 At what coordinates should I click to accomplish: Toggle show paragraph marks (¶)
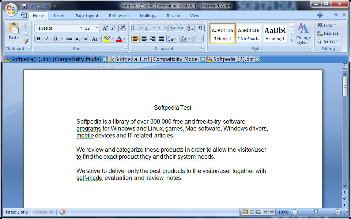pyautogui.click(x=200, y=28)
